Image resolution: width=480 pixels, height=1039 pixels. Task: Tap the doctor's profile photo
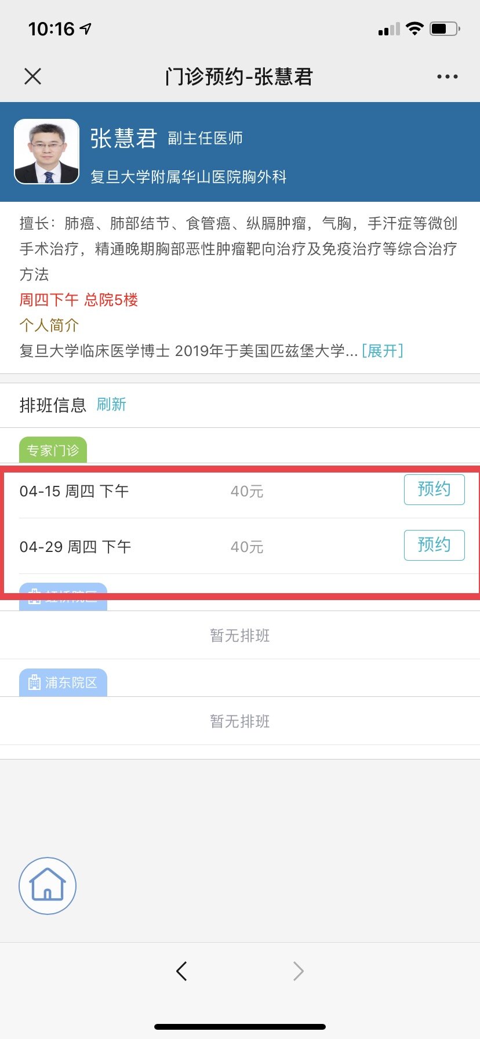click(x=46, y=151)
